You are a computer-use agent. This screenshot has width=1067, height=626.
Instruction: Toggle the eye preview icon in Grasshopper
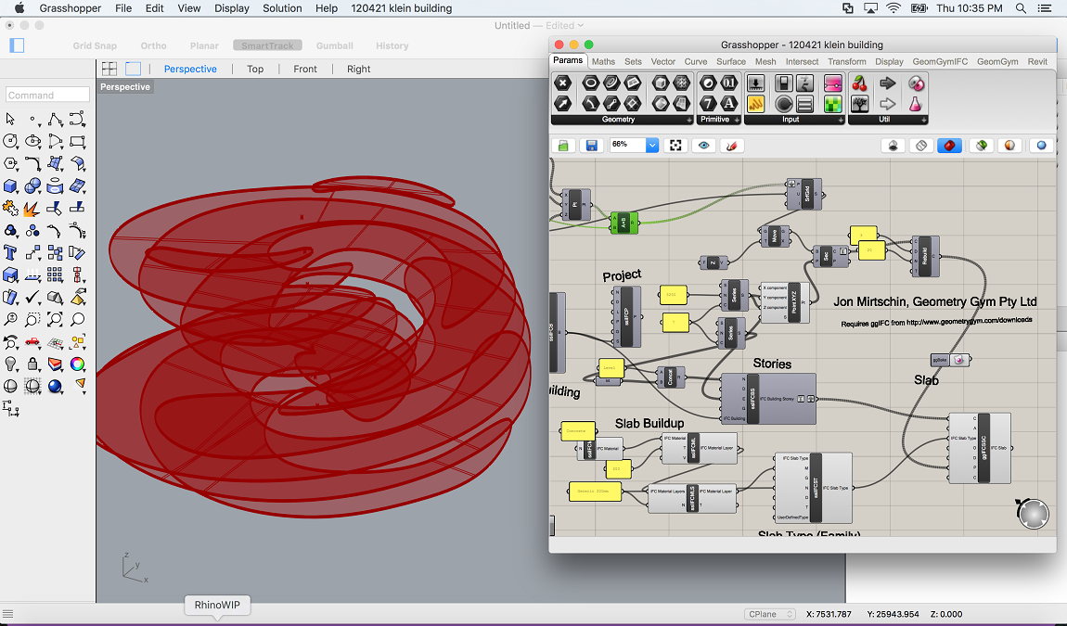(704, 146)
